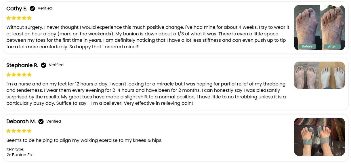Image resolution: width=351 pixels, height=164 pixels.
Task: Click the verified checkmark badge beside Stephanie R.
Action: click(44, 65)
